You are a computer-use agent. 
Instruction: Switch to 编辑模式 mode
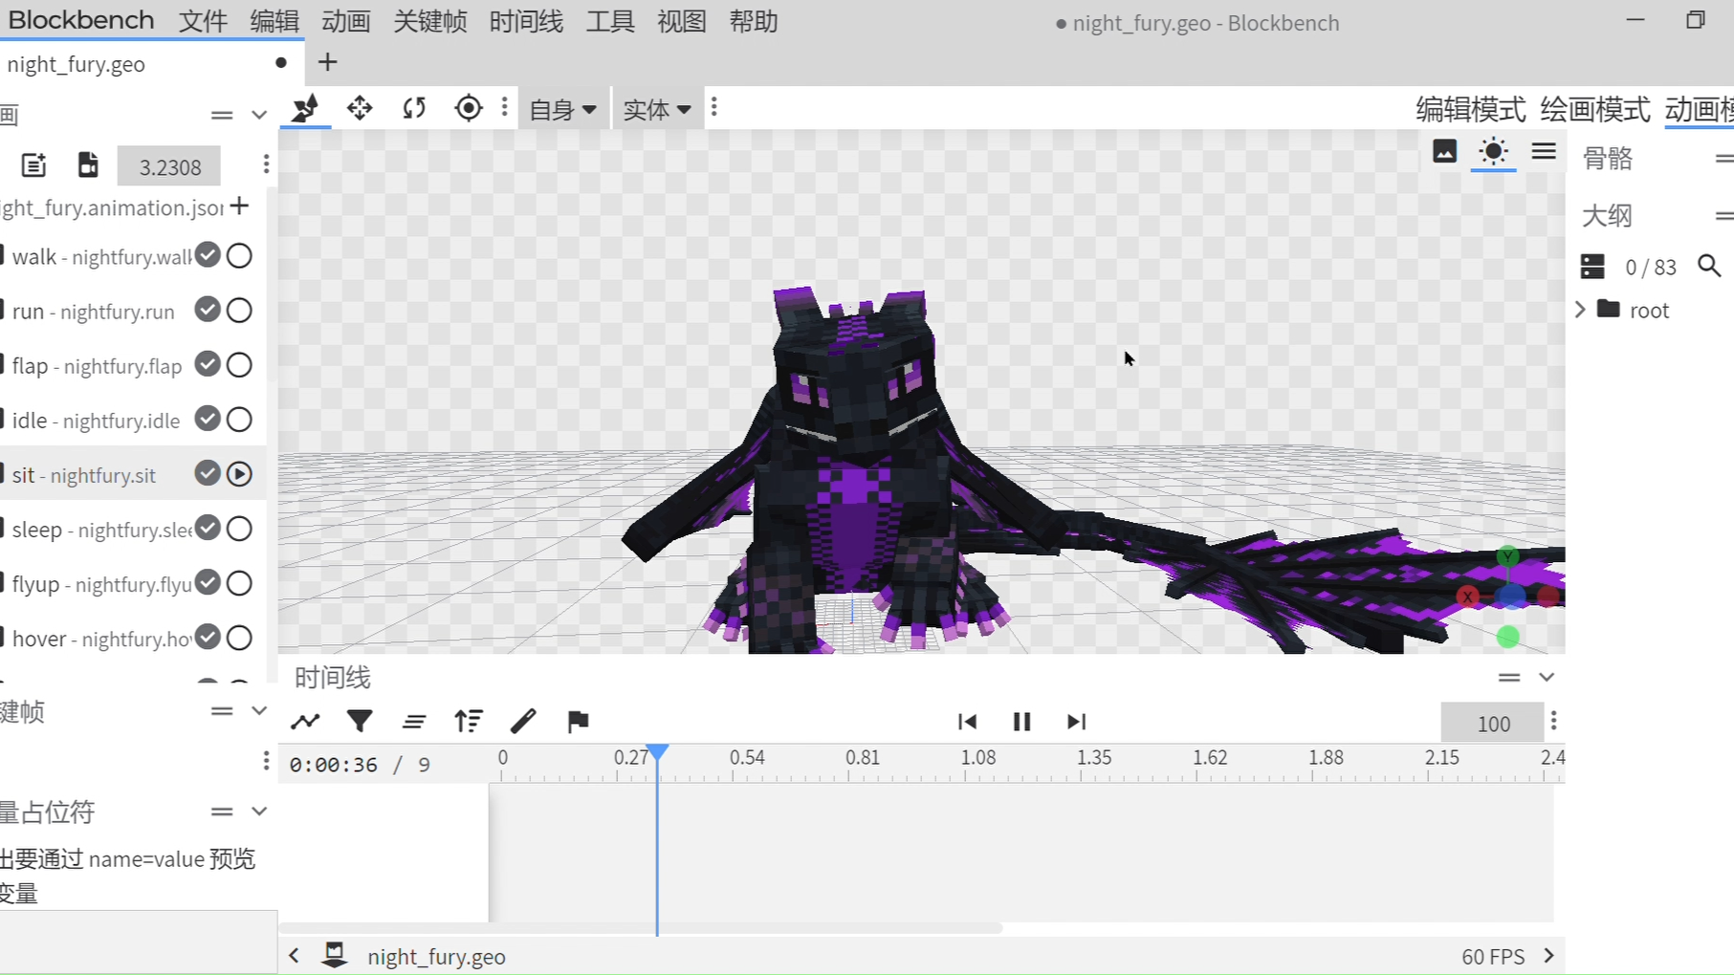pyautogui.click(x=1471, y=110)
